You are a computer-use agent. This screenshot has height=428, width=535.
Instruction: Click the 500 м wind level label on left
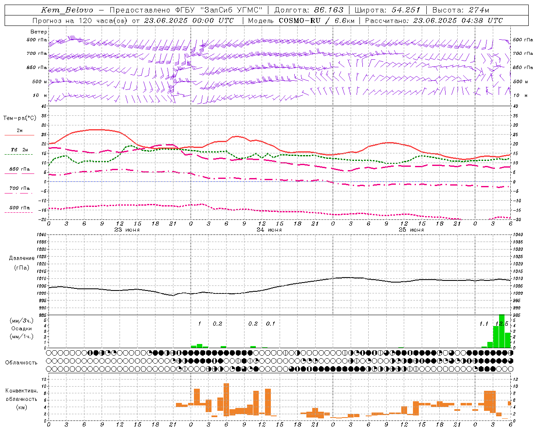pyautogui.click(x=40, y=82)
